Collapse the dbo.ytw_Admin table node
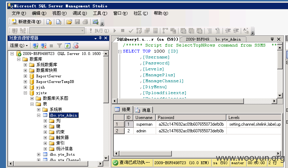Image resolution: width=288 pixels, height=168 pixels. click(38, 115)
